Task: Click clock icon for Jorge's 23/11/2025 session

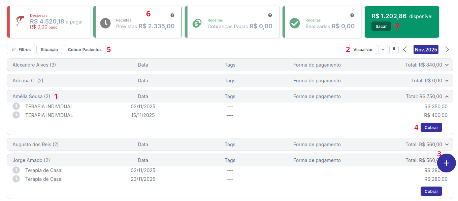Action: click(x=16, y=179)
